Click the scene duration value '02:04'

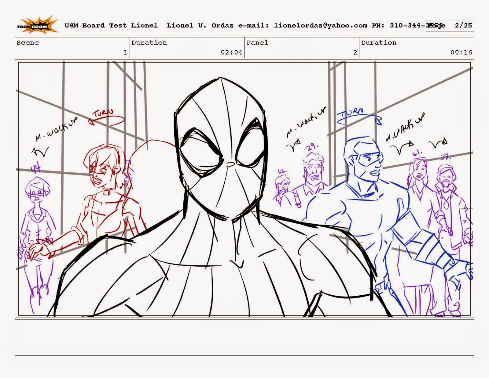point(232,52)
